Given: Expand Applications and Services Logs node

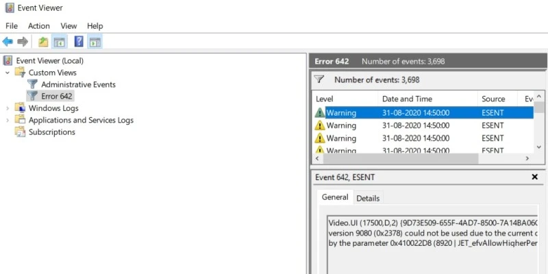Looking at the screenshot, I should coord(8,121).
